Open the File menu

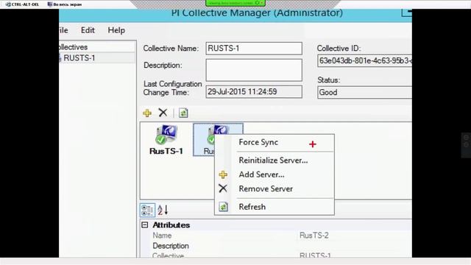click(x=63, y=30)
